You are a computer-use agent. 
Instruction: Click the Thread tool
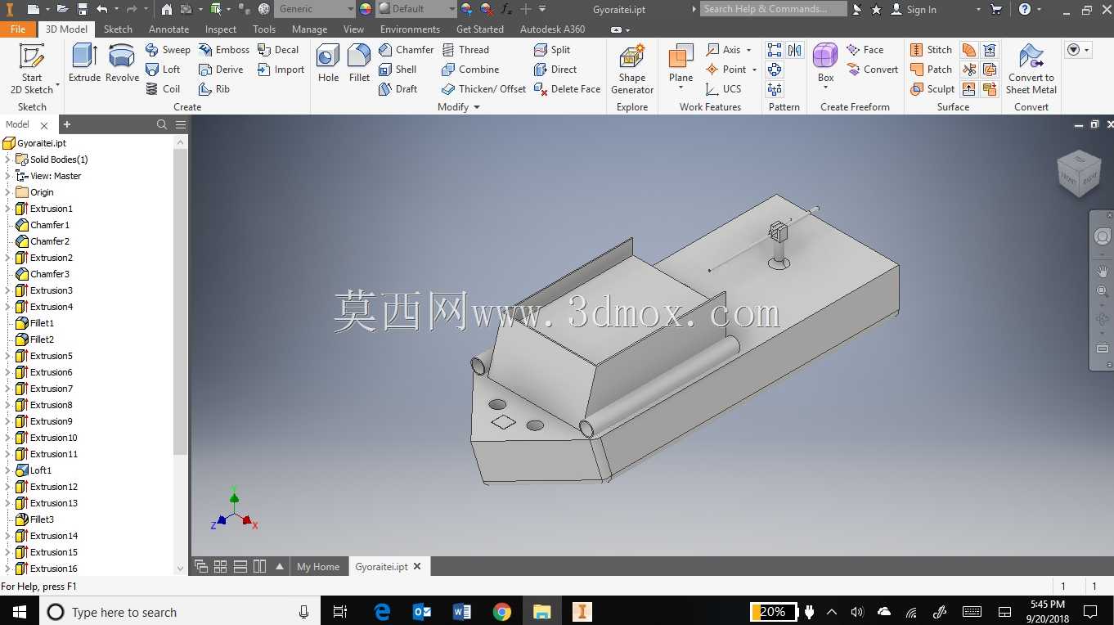click(x=465, y=50)
